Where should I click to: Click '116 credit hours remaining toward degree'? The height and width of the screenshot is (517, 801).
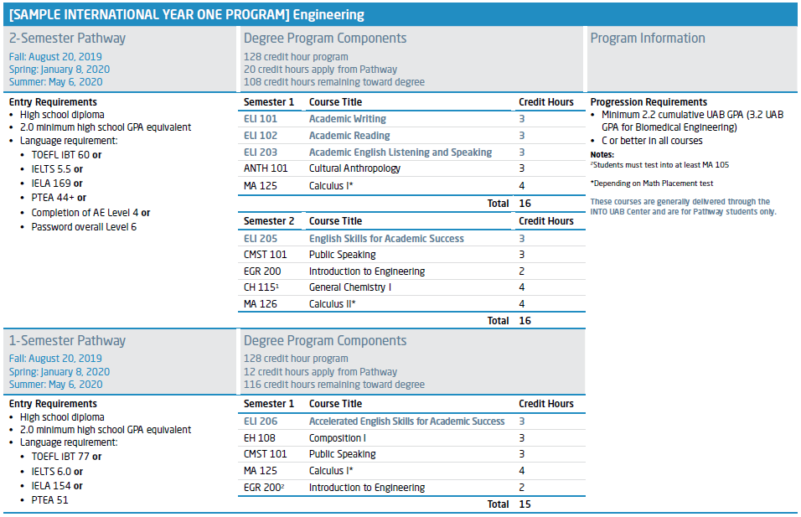click(x=334, y=384)
